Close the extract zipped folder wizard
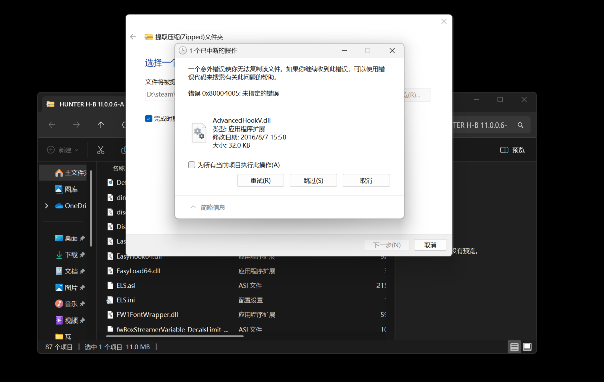 [x=444, y=22]
